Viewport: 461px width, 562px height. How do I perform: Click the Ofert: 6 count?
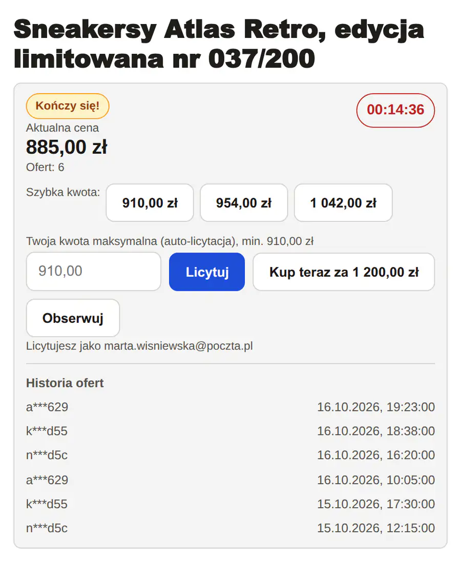click(45, 167)
